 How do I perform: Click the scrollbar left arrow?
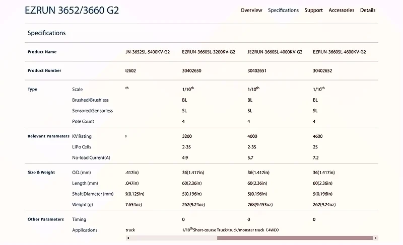128,238
